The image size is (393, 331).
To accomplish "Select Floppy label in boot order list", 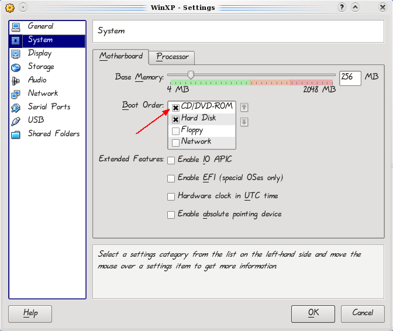I will point(192,130).
